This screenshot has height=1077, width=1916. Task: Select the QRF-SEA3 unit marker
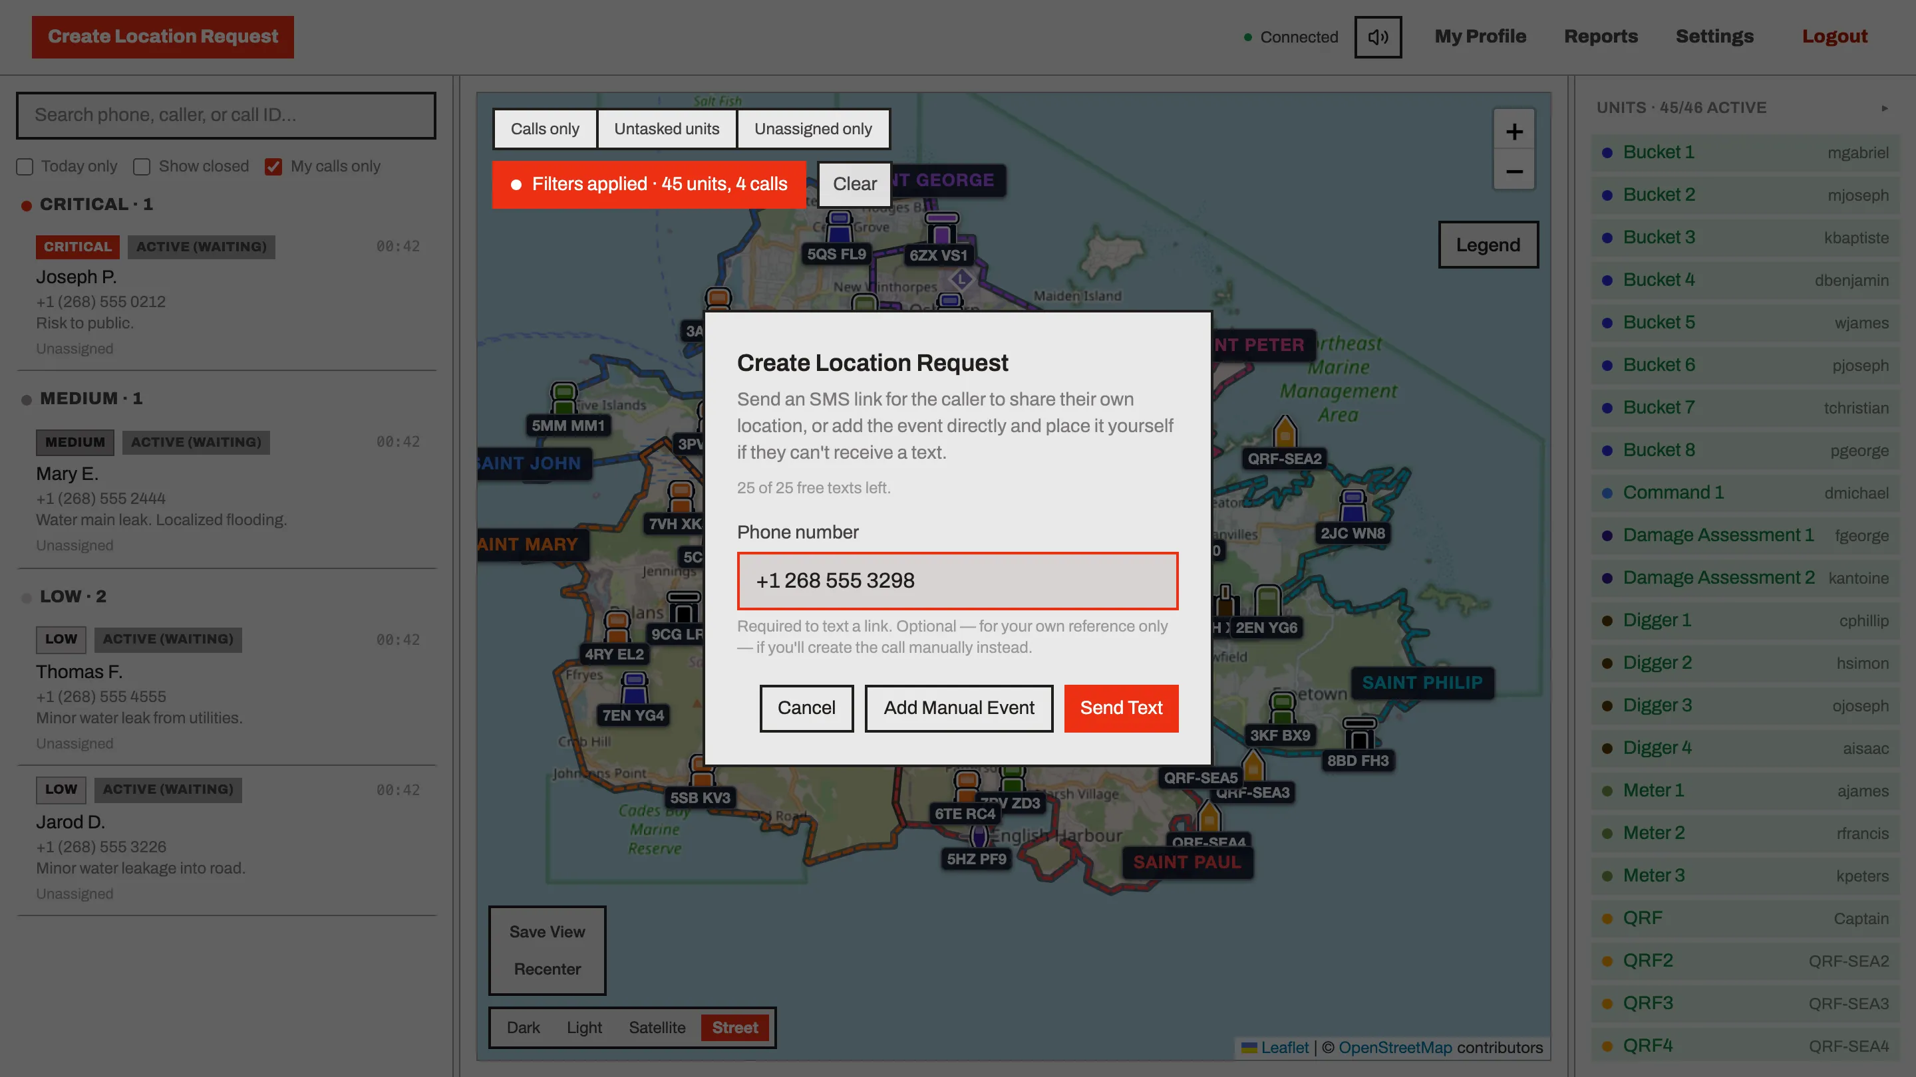pyautogui.click(x=1253, y=777)
